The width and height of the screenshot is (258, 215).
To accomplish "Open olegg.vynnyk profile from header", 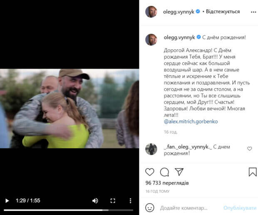I will tap(176, 12).
